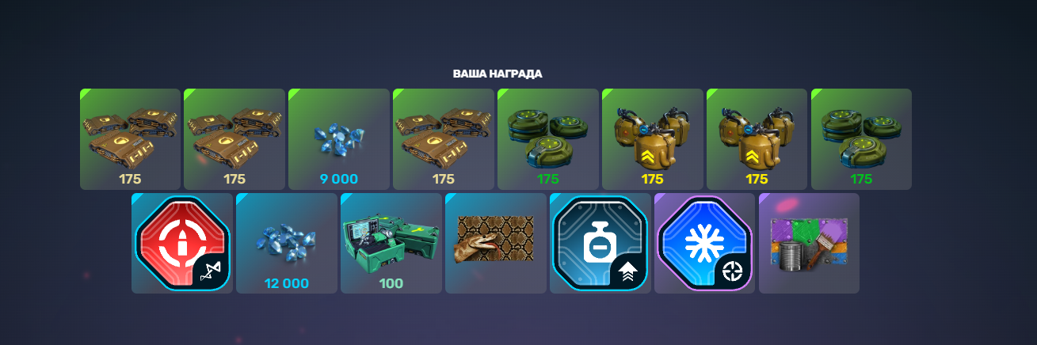Viewport: 1037px width, 345px height.
Task: Click the crosshair badge on snowflake augment
Action: click(x=733, y=271)
